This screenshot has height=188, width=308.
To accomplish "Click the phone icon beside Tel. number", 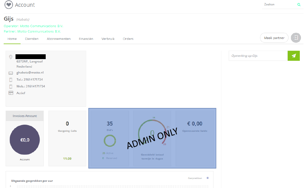I will 11,80.
